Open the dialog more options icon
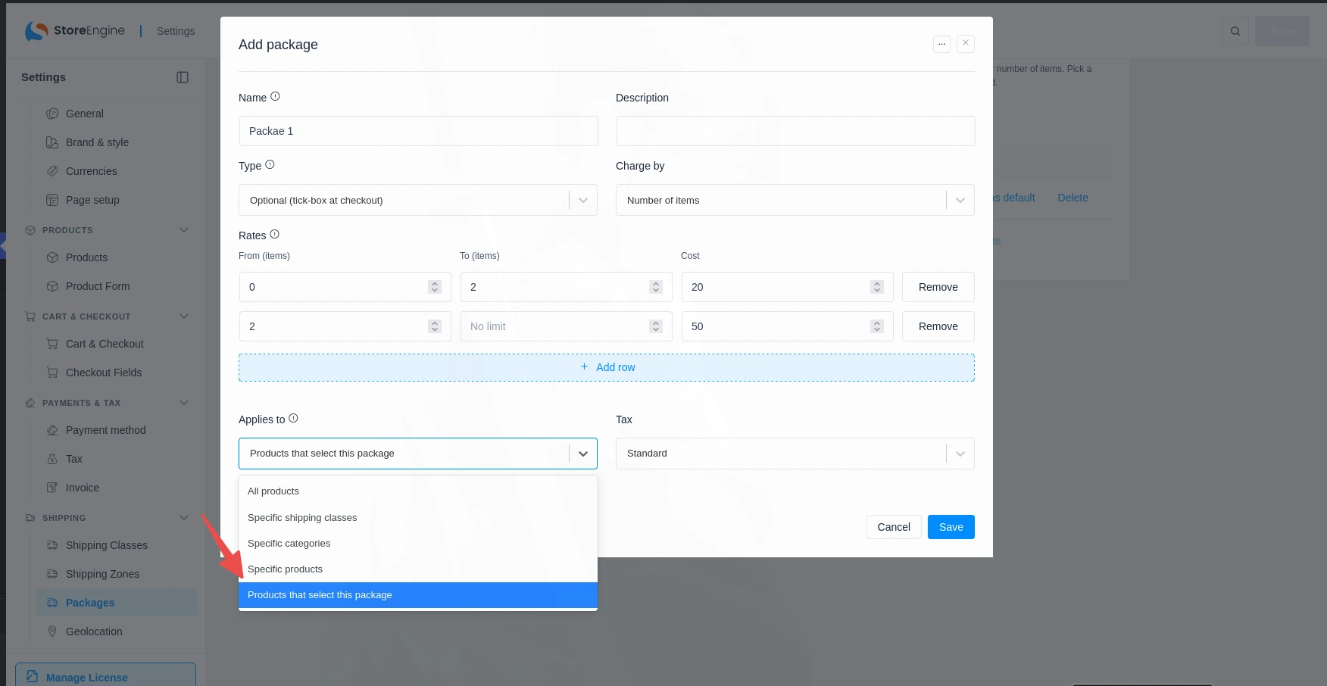 (x=942, y=44)
